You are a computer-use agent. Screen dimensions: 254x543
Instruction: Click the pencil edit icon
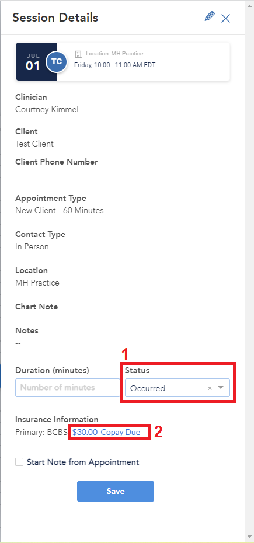pos(209,16)
